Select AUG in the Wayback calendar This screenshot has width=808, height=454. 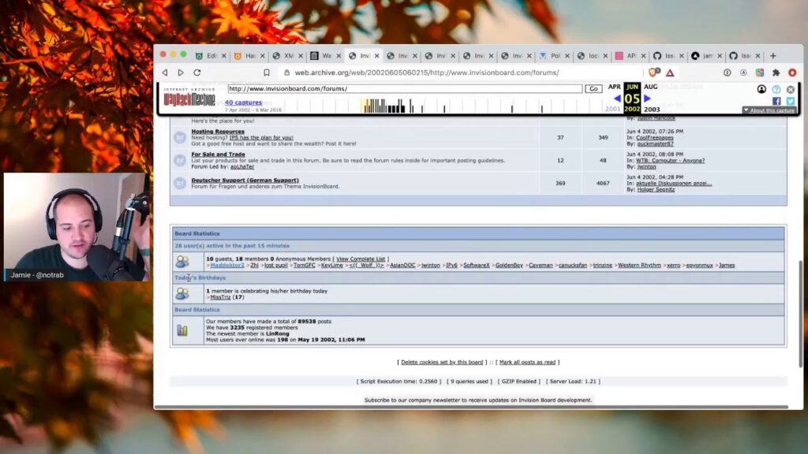coord(651,87)
